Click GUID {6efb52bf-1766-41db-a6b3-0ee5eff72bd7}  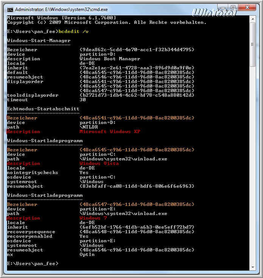tap(137, 227)
